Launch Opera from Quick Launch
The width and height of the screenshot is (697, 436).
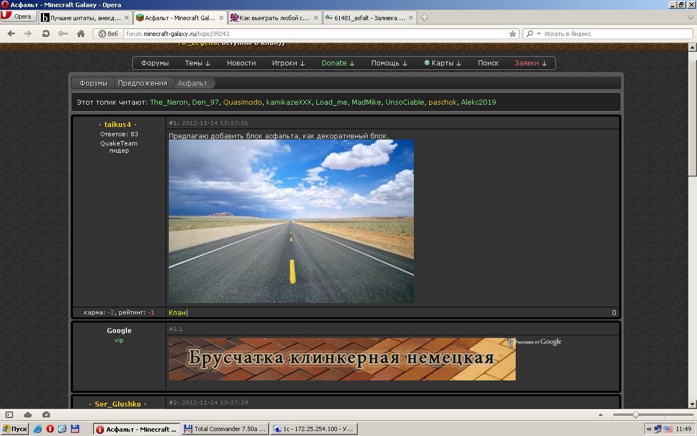coord(50,429)
